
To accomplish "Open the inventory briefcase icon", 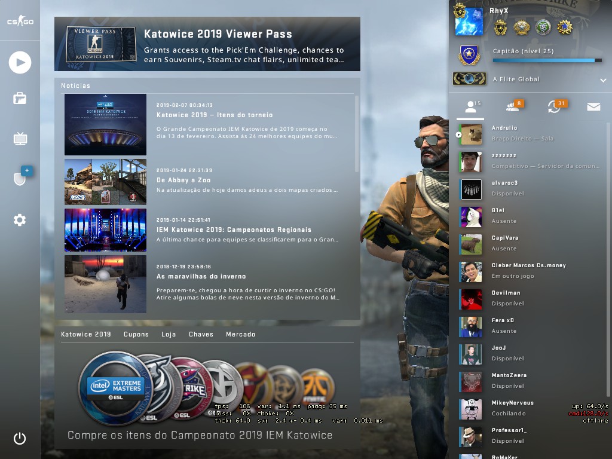I will pos(20,99).
